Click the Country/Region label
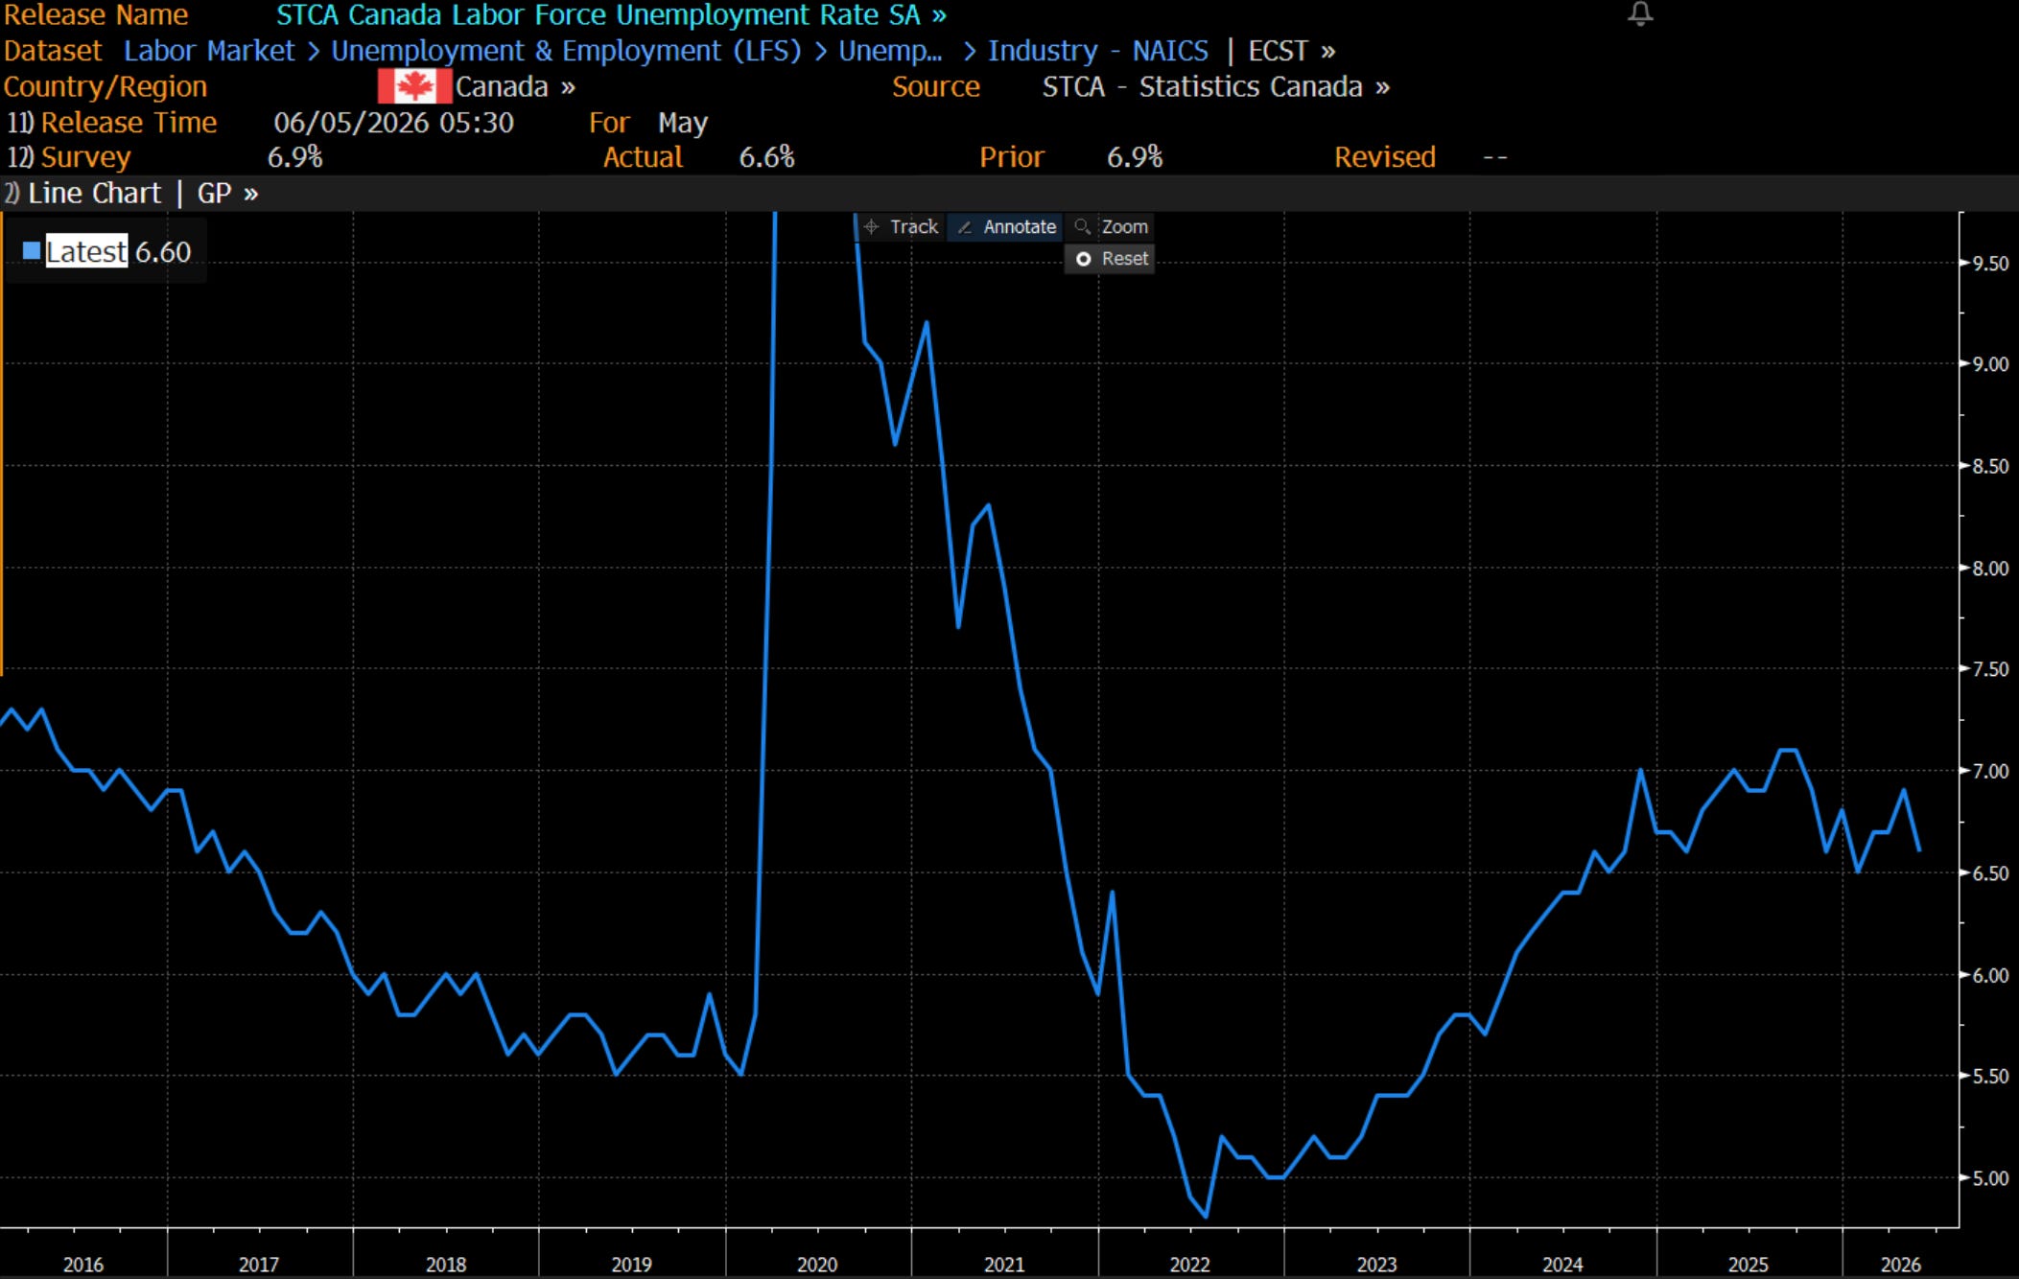Viewport: 2019px width, 1279px height. point(106,87)
